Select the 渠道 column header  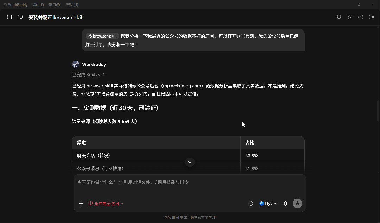tap(156, 143)
